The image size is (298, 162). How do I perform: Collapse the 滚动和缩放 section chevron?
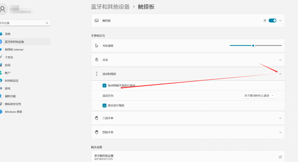tap(280, 74)
